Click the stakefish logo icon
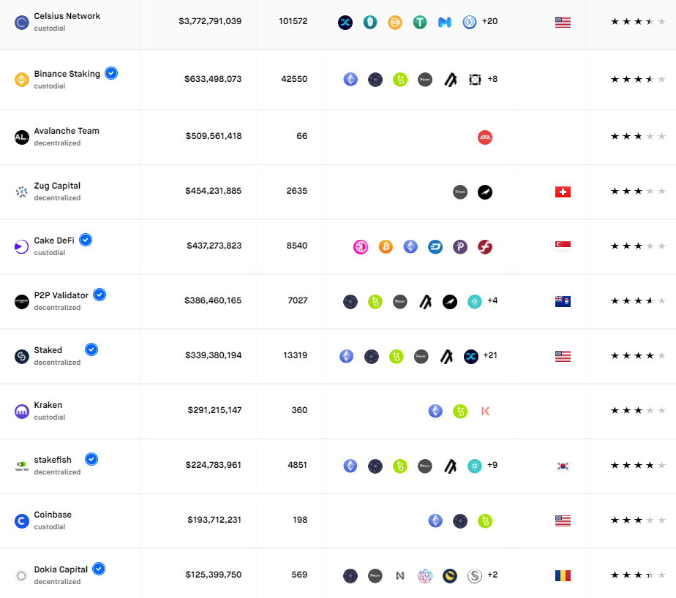This screenshot has width=676, height=598. coord(21,466)
